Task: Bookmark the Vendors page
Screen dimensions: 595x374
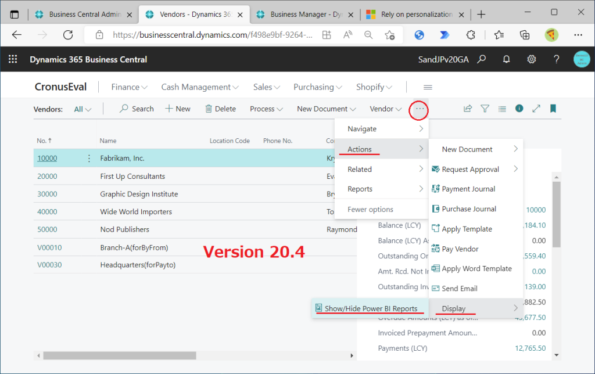Action: pyautogui.click(x=553, y=109)
